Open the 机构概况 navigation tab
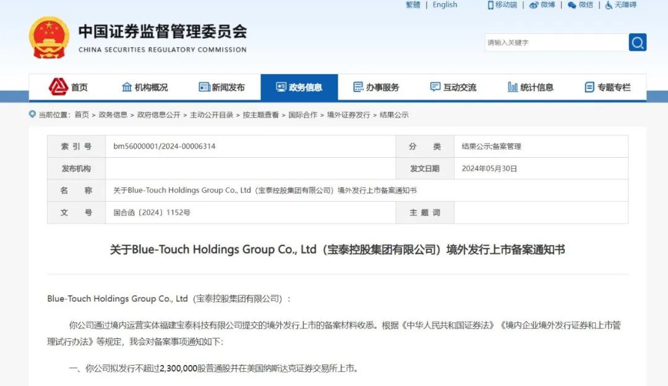The width and height of the screenshot is (668, 386). tap(145, 87)
